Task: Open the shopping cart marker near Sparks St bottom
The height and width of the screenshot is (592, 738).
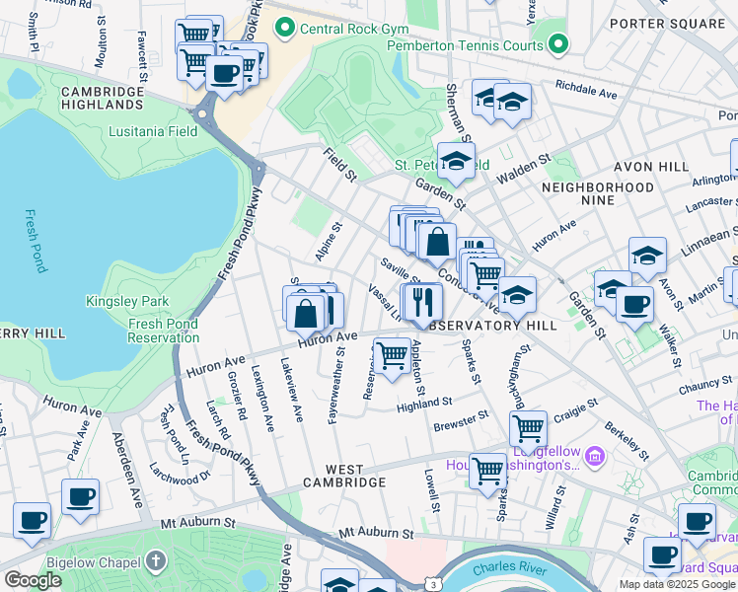Action: coord(488,473)
